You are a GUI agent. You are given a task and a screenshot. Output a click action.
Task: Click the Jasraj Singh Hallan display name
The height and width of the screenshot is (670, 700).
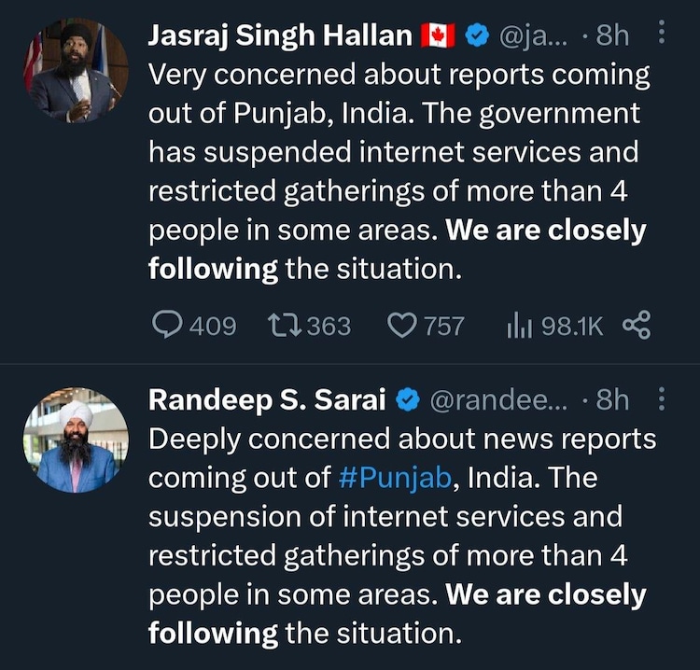(x=280, y=36)
